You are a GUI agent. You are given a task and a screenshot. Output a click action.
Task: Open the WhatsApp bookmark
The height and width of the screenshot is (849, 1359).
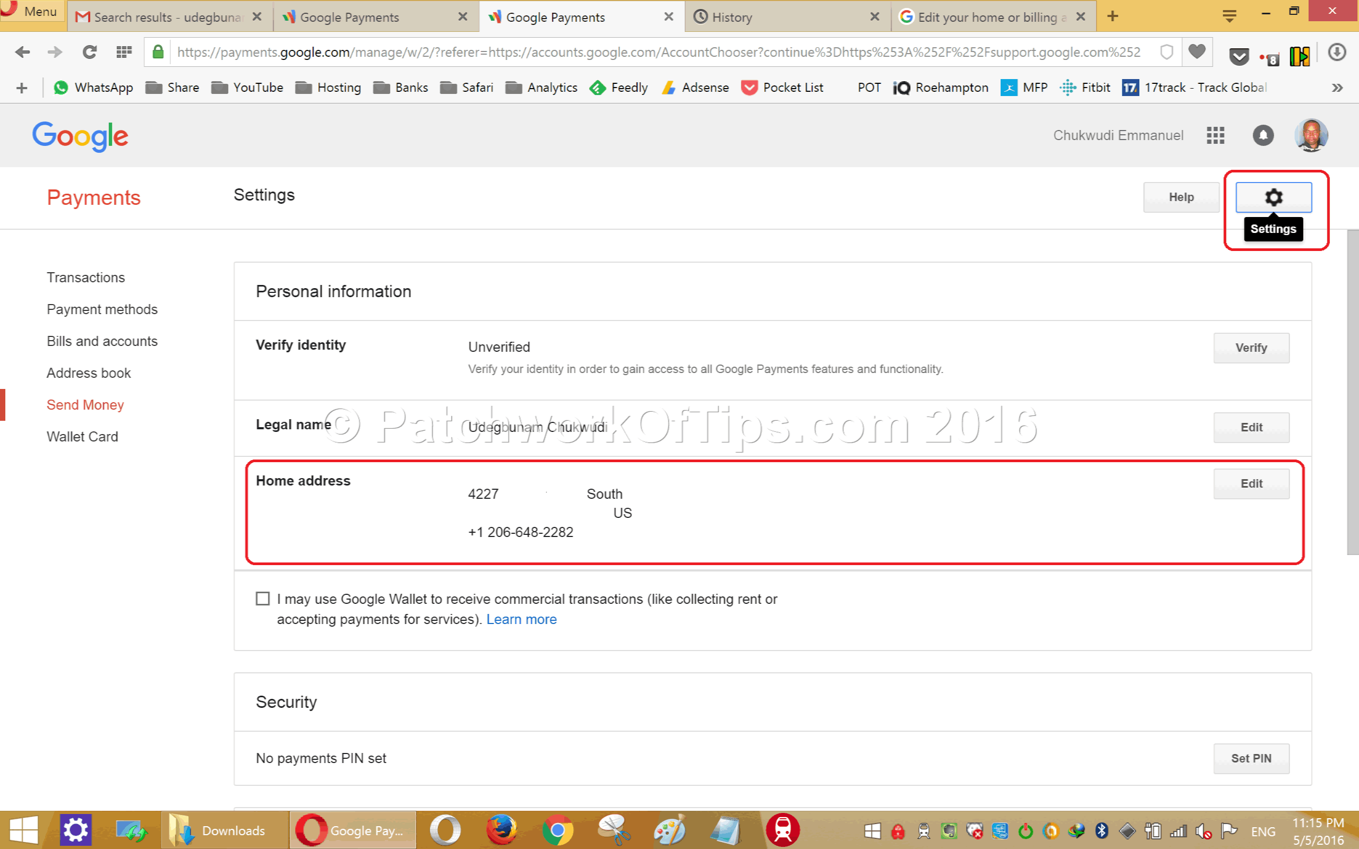tap(93, 88)
